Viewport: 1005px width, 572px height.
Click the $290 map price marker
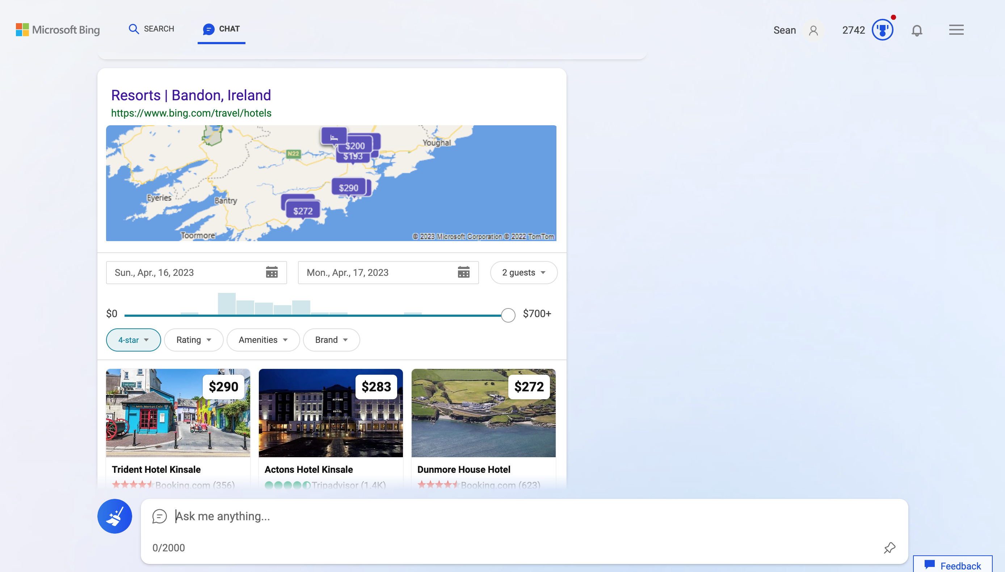(x=349, y=188)
